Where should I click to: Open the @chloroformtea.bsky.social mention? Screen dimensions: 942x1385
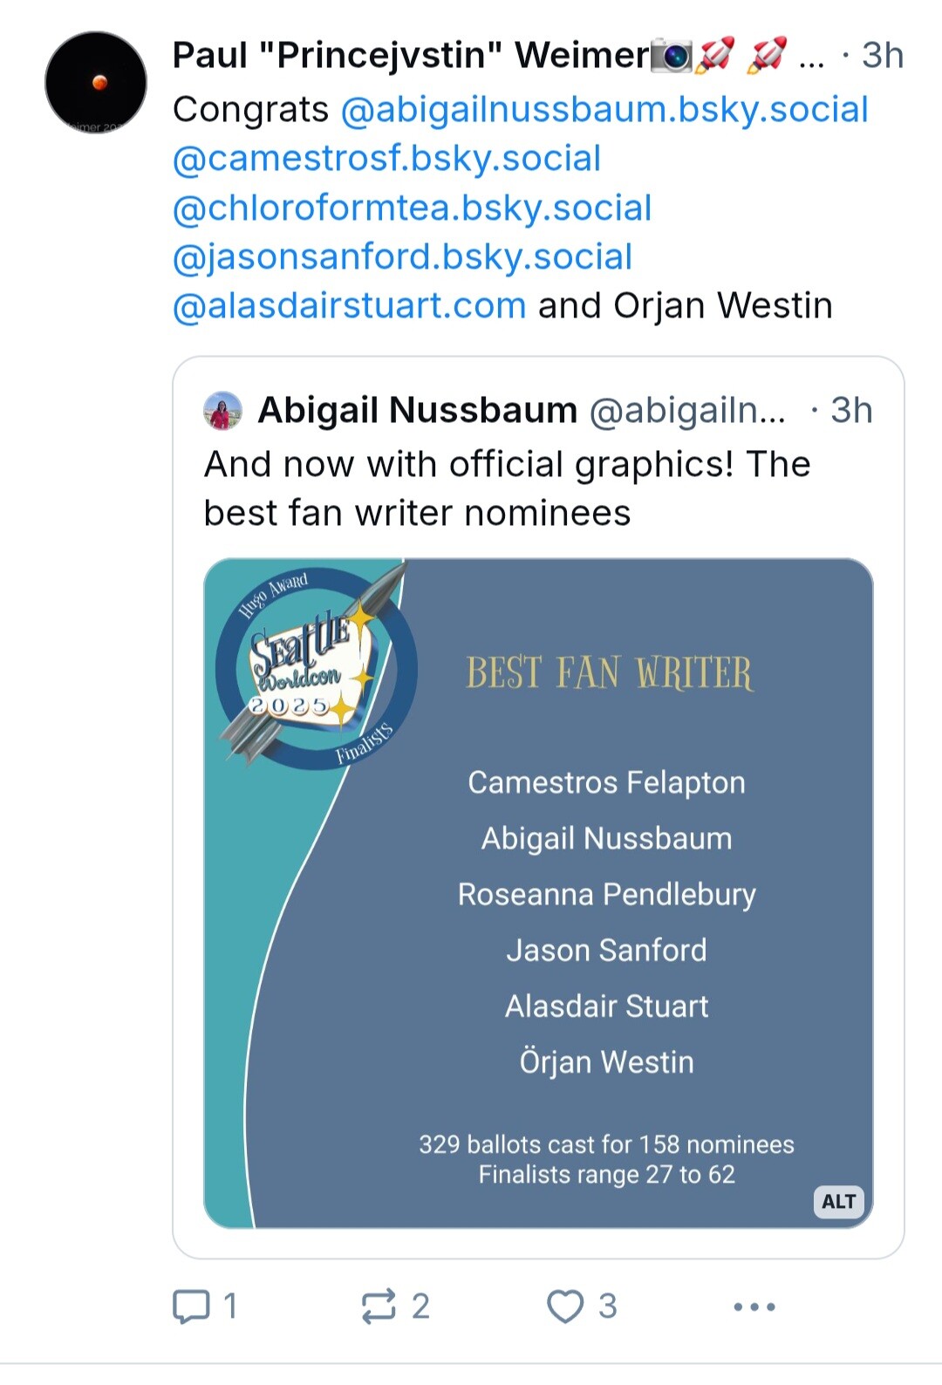[412, 208]
